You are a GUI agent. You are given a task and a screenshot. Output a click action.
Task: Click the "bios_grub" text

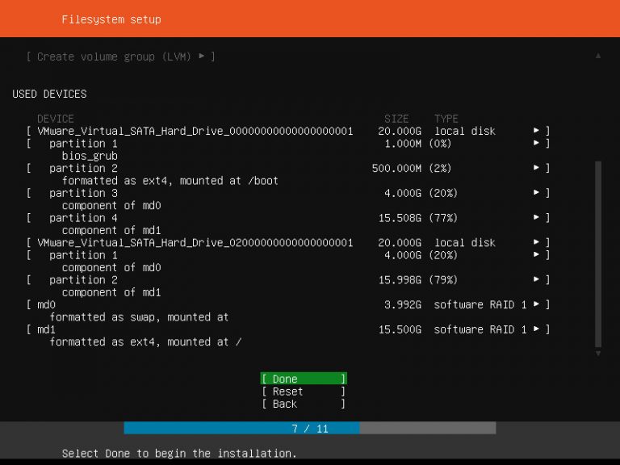tap(90, 156)
